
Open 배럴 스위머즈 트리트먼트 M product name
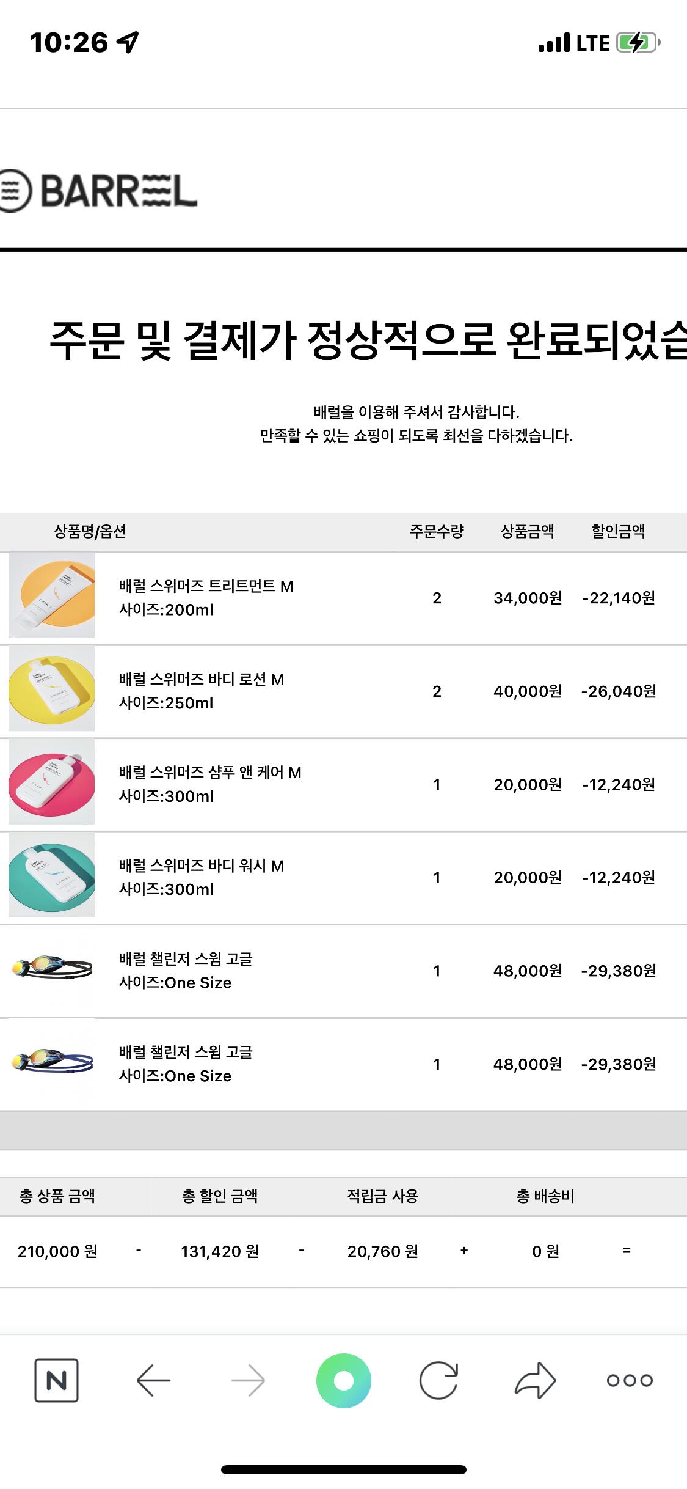click(x=206, y=586)
